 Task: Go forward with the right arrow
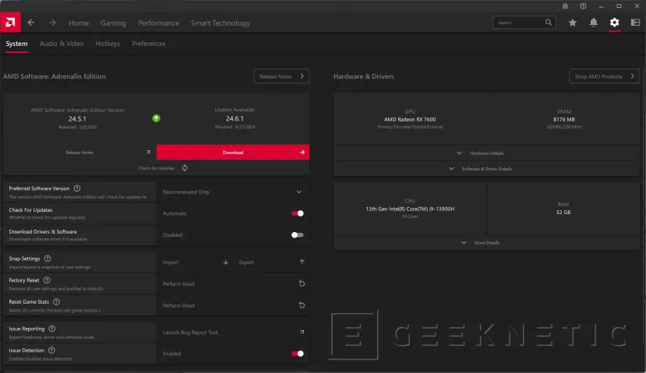(x=52, y=23)
